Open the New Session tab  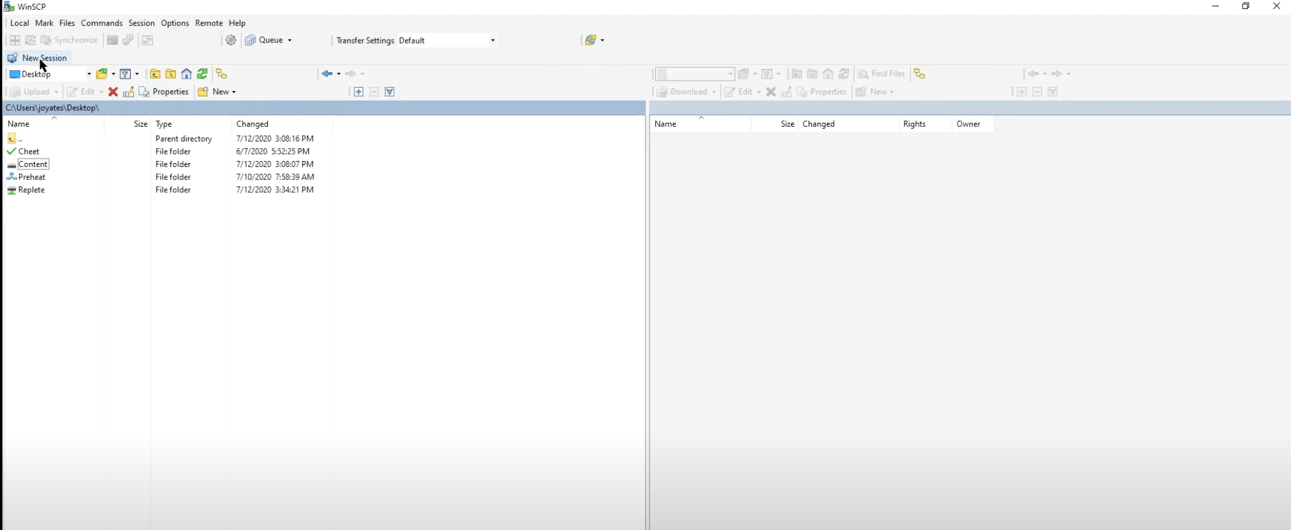coord(37,58)
